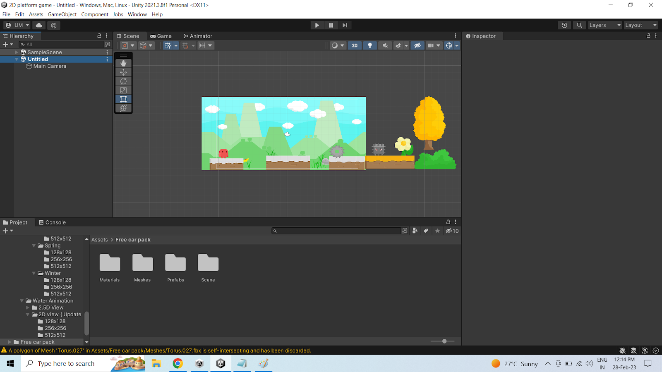Select the Rotate tool
This screenshot has width=662, height=372.
pos(123,81)
